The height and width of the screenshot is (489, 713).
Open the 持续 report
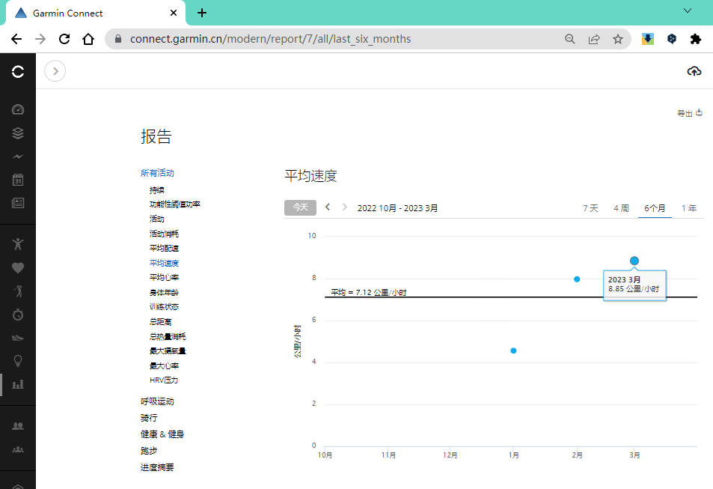click(x=157, y=190)
